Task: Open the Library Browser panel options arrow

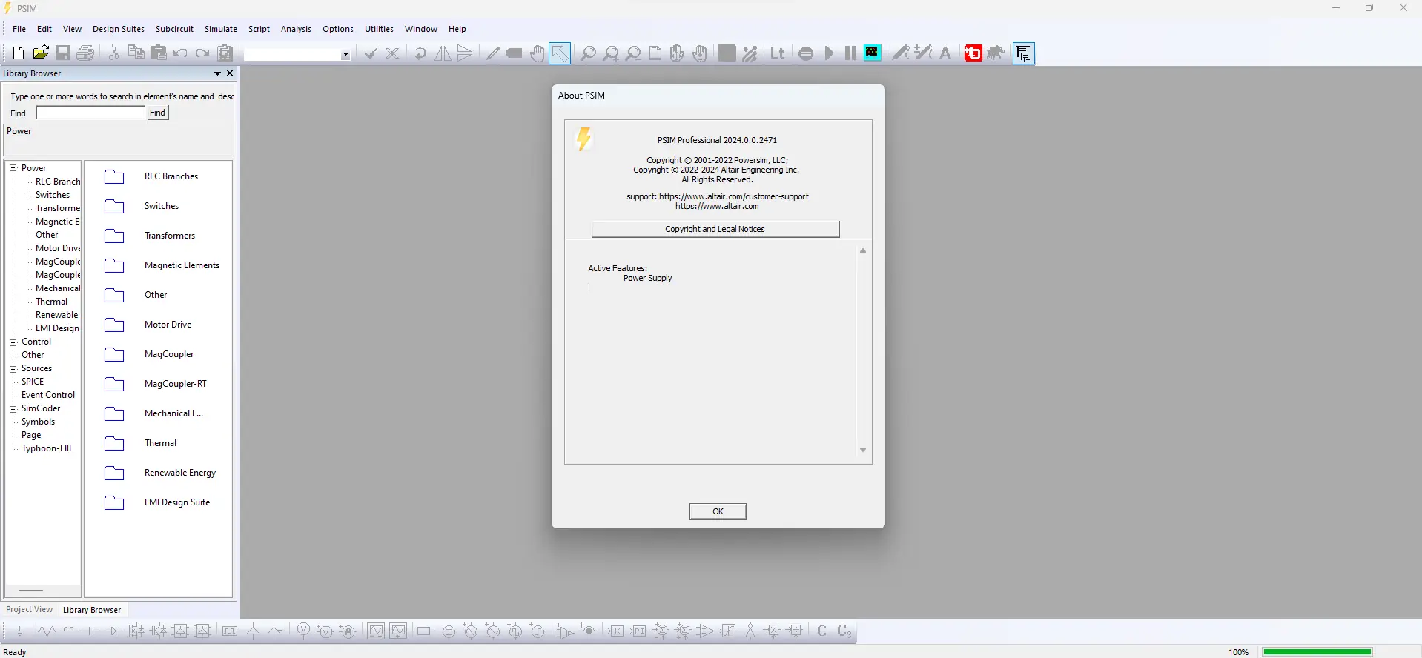Action: tap(217, 73)
